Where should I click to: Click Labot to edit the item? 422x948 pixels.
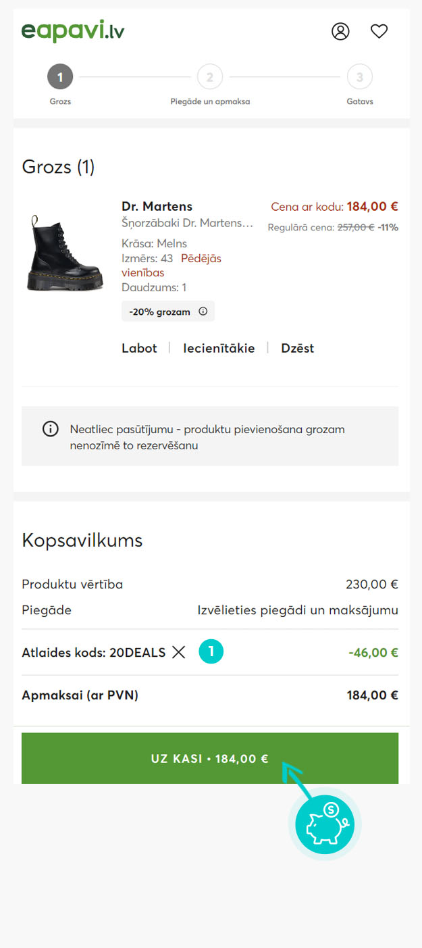139,349
